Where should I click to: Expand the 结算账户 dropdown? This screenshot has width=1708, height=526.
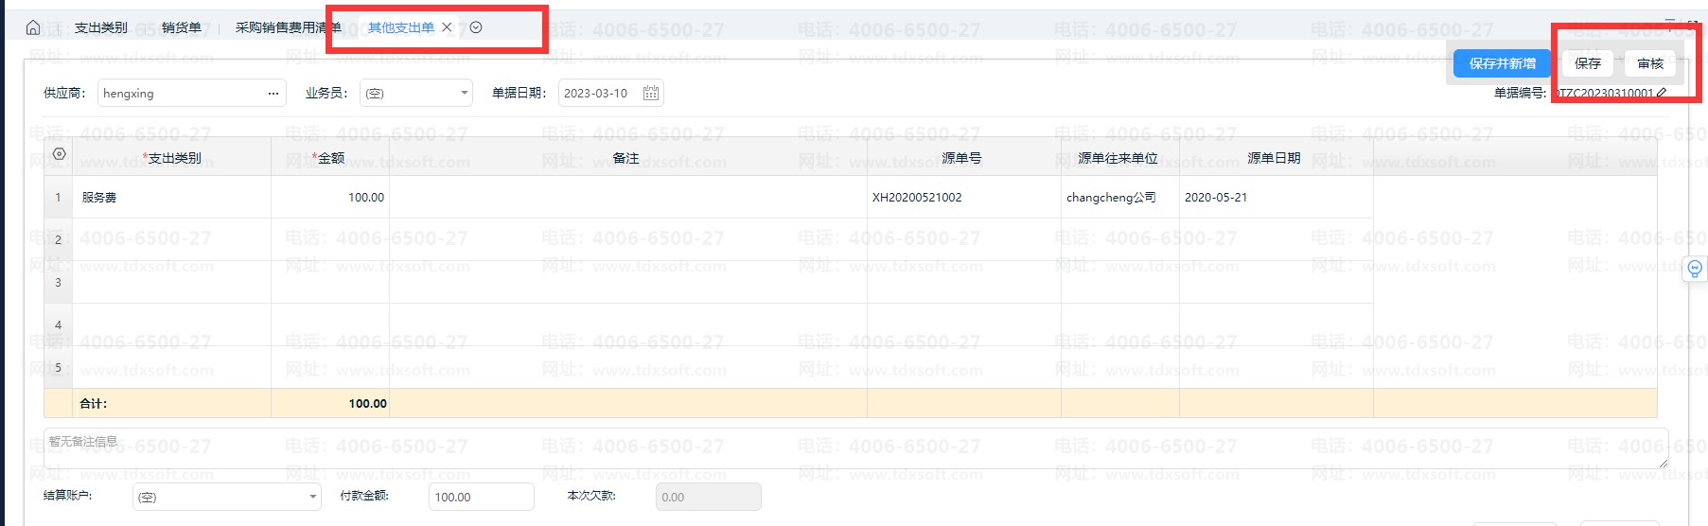[313, 497]
